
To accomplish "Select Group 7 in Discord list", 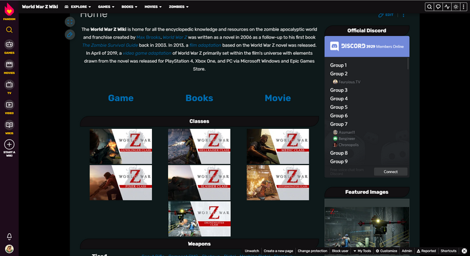I will coord(339,124).
